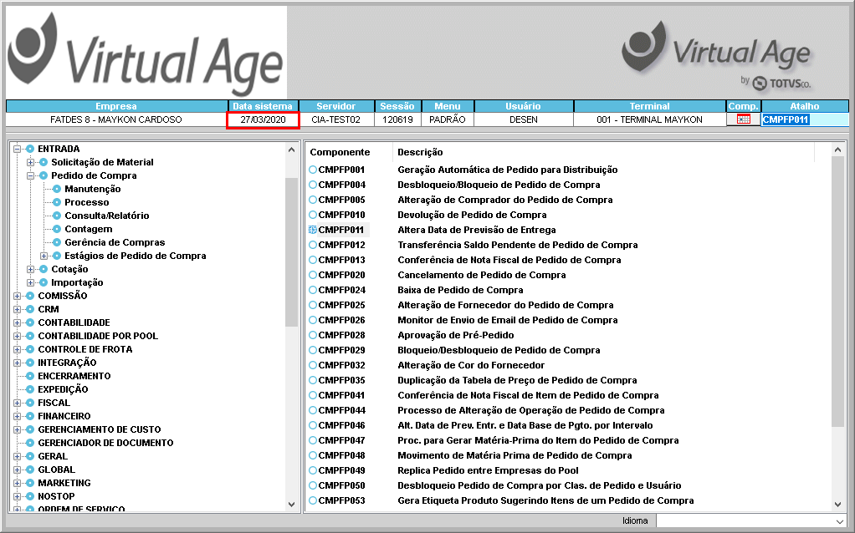
Task: Click the Terminal field 001 - TERMINAL MAYKON
Action: [x=649, y=119]
